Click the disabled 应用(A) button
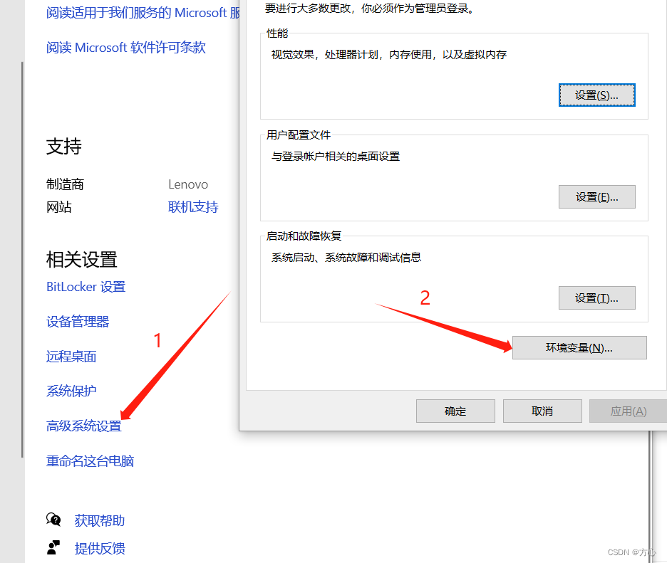Screen dimensions: 667x563 629,411
